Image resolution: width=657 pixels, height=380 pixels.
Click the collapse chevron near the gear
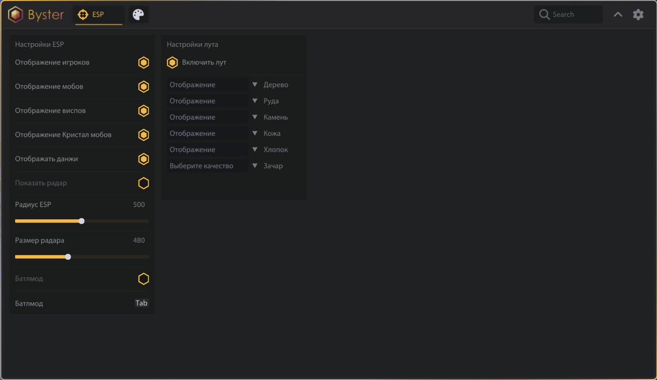618,14
